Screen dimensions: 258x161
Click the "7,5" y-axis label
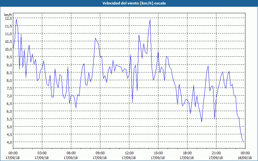pyautogui.click(x=9, y=88)
